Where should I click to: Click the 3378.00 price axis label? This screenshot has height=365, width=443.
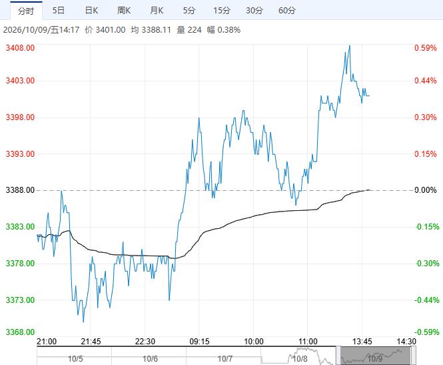click(x=20, y=264)
